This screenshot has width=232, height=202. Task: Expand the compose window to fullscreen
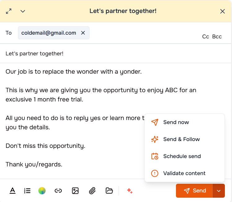click(9, 11)
